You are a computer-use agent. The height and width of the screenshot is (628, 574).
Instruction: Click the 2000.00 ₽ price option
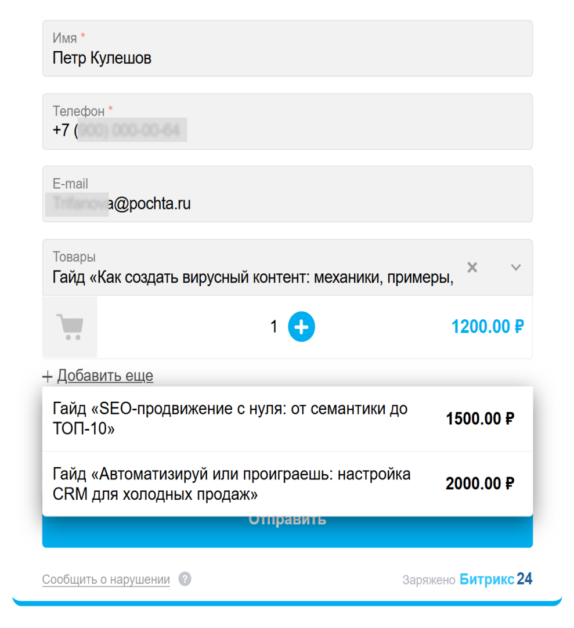pos(480,484)
